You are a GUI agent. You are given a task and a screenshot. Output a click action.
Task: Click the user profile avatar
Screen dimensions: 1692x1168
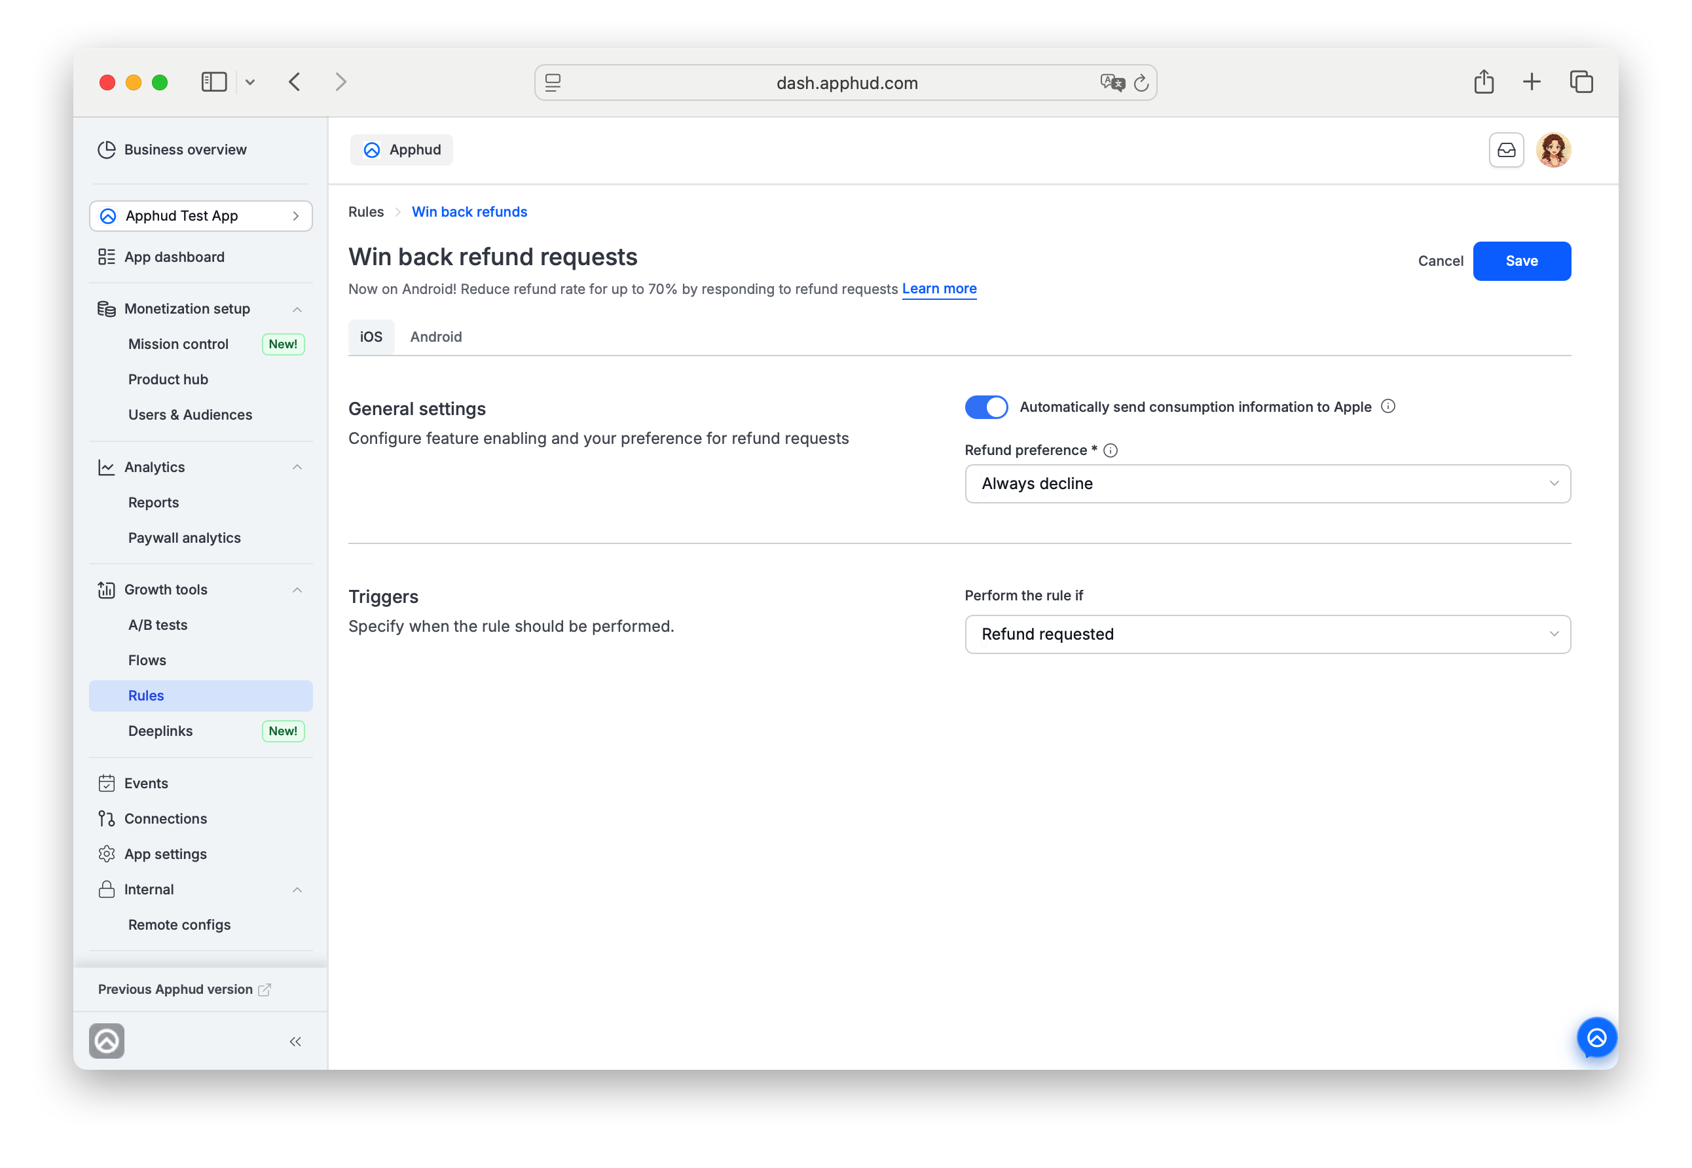[x=1553, y=150]
